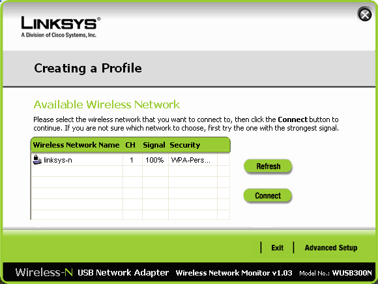Viewport: 378px width, 284px height.
Task: Click the Wireless-N logo in the footer
Action: coord(44,272)
